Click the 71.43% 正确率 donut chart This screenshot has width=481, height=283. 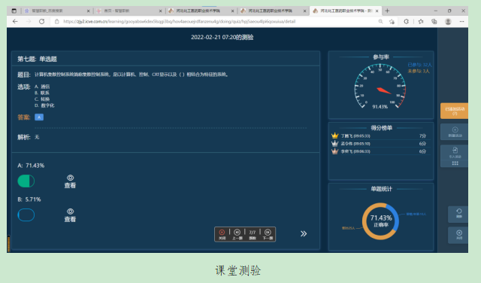(x=381, y=221)
